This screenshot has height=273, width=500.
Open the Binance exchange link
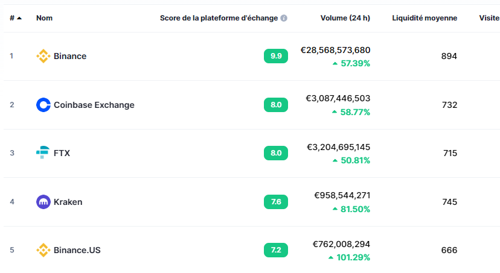point(70,56)
